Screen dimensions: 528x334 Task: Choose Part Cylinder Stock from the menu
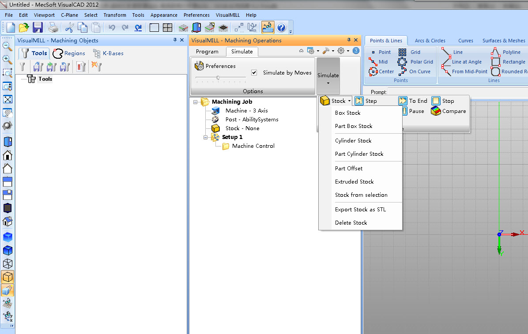pyautogui.click(x=360, y=154)
